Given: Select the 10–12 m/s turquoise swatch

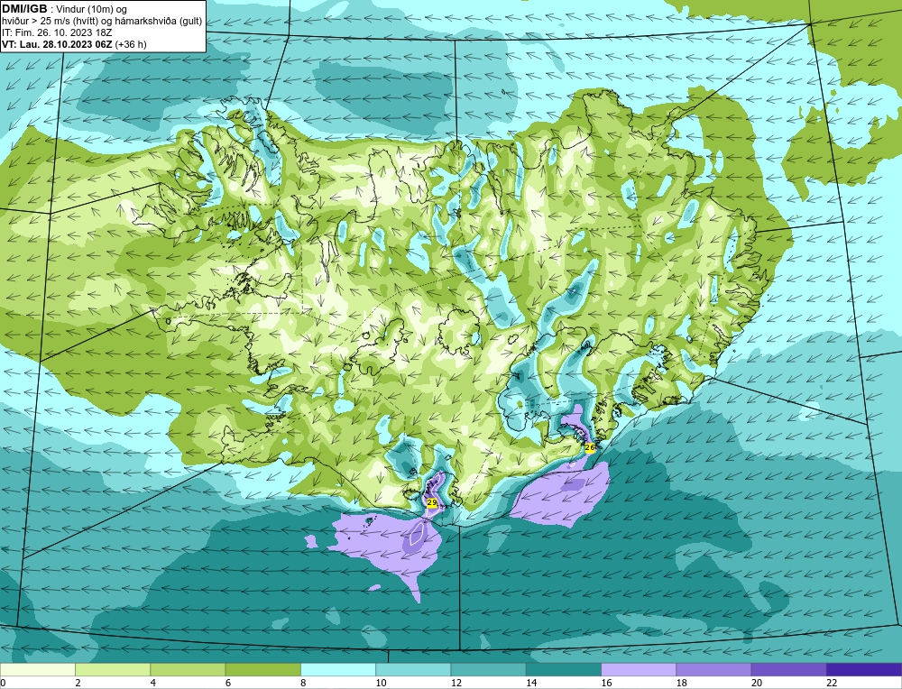Looking at the screenshot, I should 413,670.
